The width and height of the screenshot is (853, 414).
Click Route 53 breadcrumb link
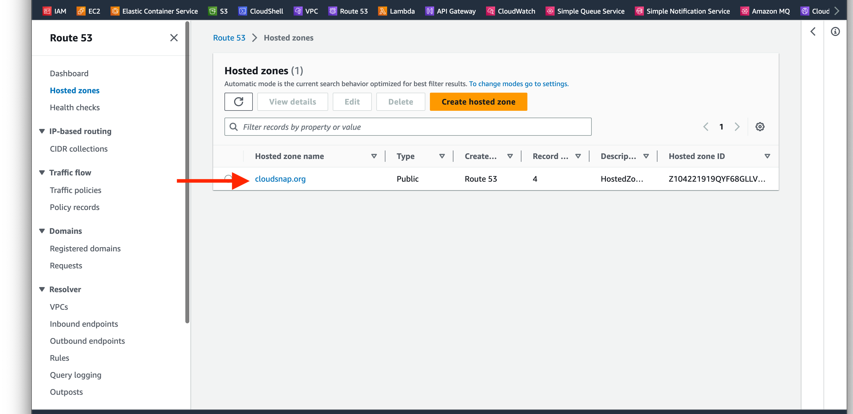(x=229, y=38)
